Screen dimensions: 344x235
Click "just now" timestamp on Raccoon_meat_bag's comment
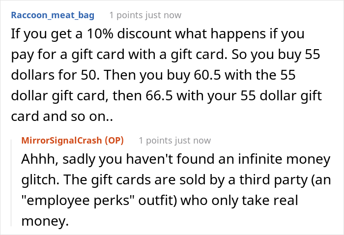[x=164, y=15]
